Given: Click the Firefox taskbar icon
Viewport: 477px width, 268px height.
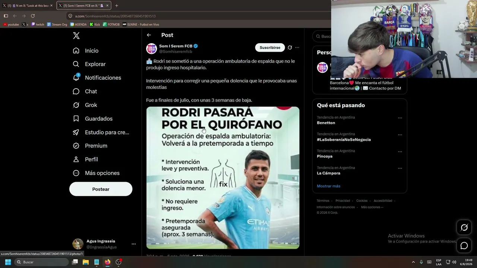Looking at the screenshot, I should pos(107,262).
